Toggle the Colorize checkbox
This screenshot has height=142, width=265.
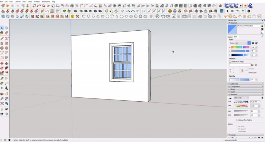point(247,69)
